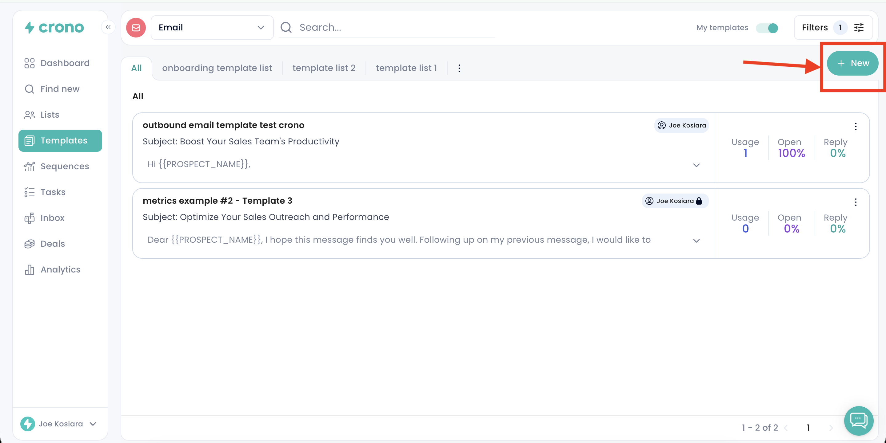Open Joe Kosiara account menu
Screen dimensions: 886x443
pos(60,424)
